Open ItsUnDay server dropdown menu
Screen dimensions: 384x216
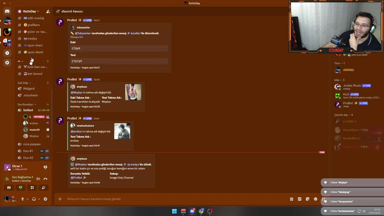point(31,11)
